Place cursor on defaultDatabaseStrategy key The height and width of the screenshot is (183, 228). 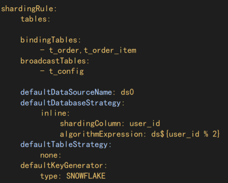pyautogui.click(x=70, y=103)
